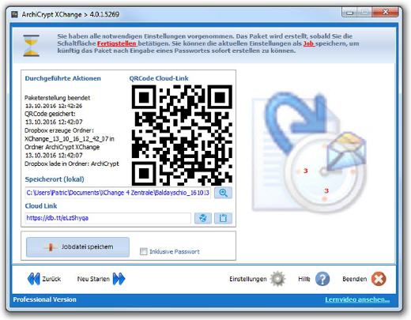Click the Hilfe label
The image size is (411, 320).
pyautogui.click(x=304, y=279)
